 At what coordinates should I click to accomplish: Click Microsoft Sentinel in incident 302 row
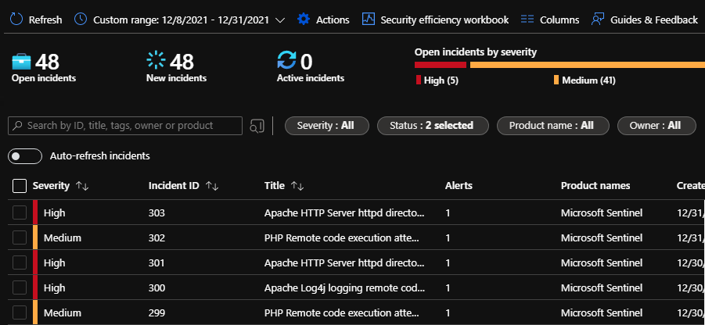point(602,237)
